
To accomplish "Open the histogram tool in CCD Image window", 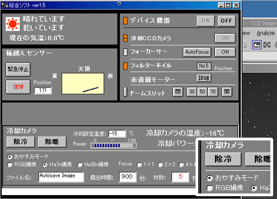I will coord(257,45).
